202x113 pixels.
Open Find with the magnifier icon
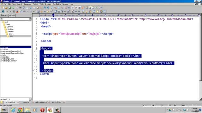click(52, 8)
